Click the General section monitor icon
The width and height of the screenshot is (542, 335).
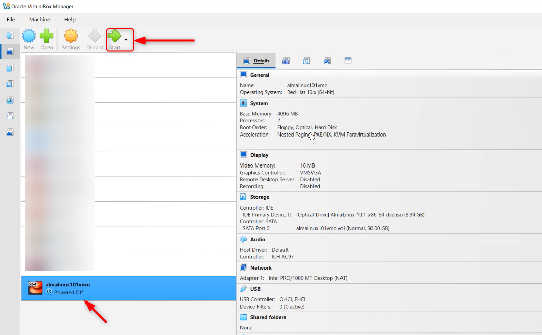click(x=243, y=75)
